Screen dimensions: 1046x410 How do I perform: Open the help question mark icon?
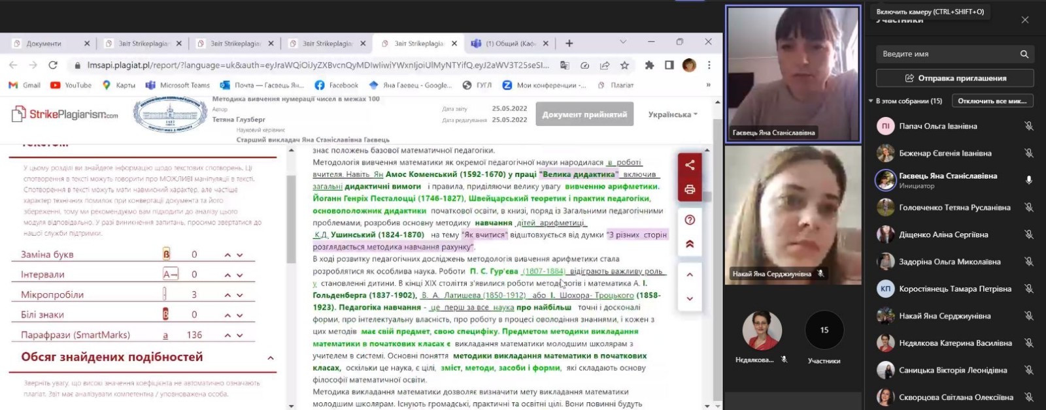[690, 220]
